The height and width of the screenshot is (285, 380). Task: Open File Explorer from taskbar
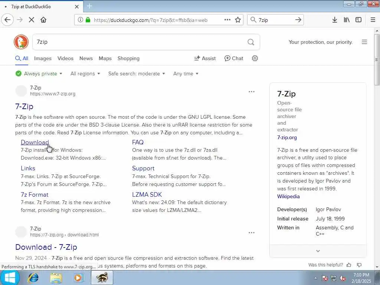click(56, 278)
